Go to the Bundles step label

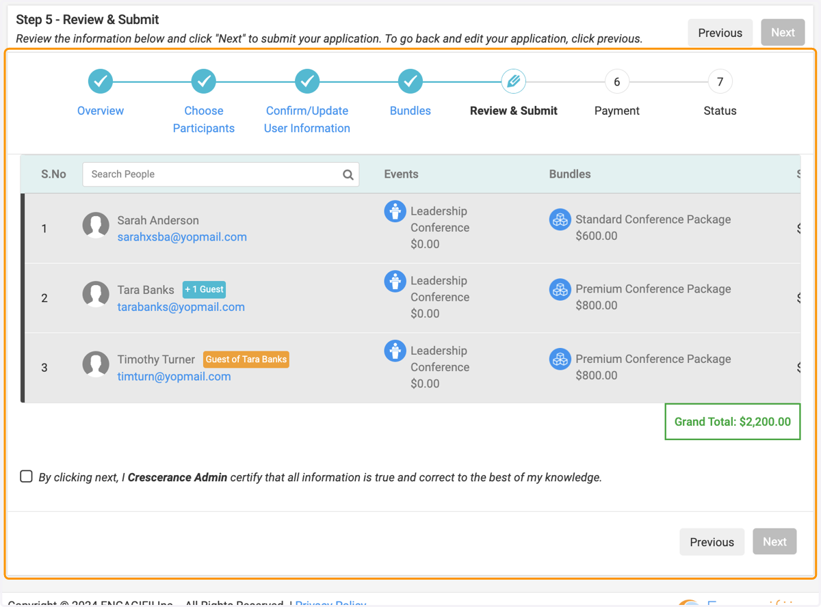point(410,111)
